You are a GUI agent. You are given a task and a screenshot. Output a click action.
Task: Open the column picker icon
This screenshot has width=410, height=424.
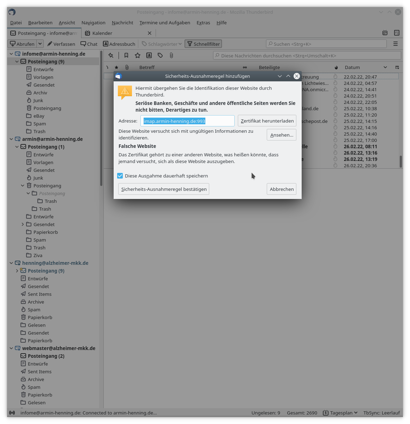tap(397, 67)
